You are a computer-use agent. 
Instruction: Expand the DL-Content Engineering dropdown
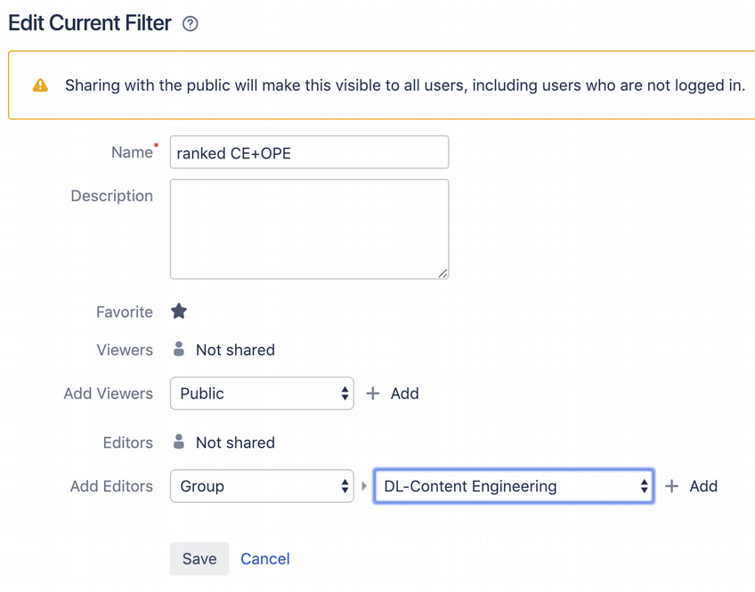514,486
